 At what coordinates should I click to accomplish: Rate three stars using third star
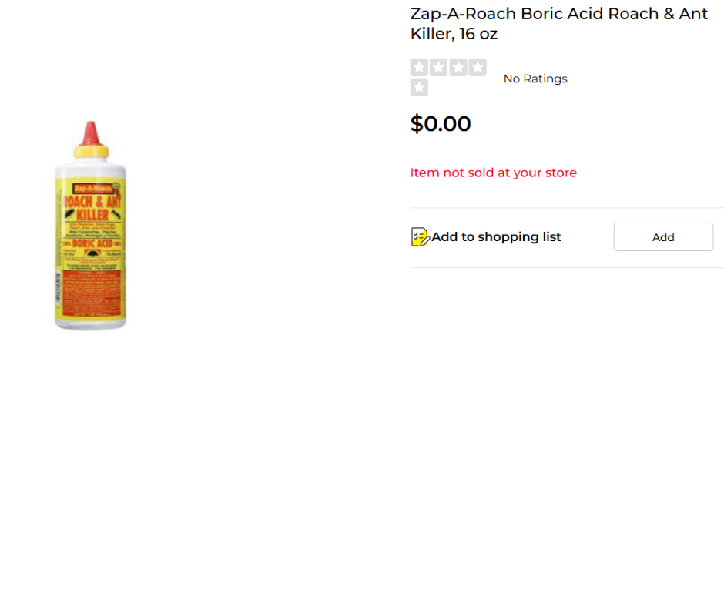pos(458,68)
